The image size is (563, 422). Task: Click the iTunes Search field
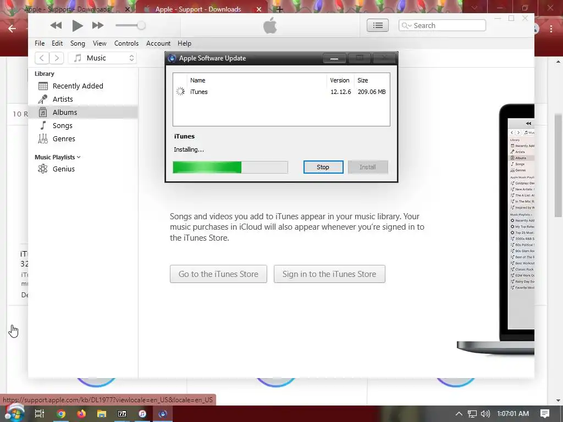(442, 25)
